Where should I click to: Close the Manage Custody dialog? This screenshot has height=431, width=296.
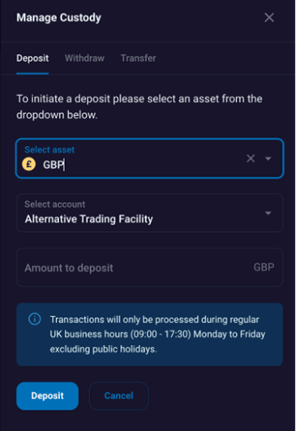click(x=269, y=18)
